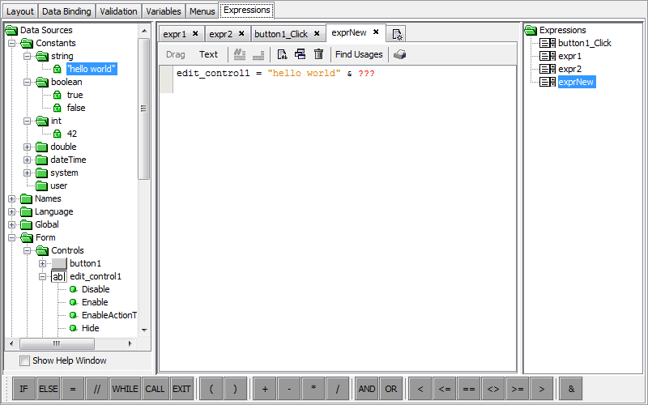Toggle the Show Help Window checkbox
Viewport: 648px width, 405px height.
[24, 360]
